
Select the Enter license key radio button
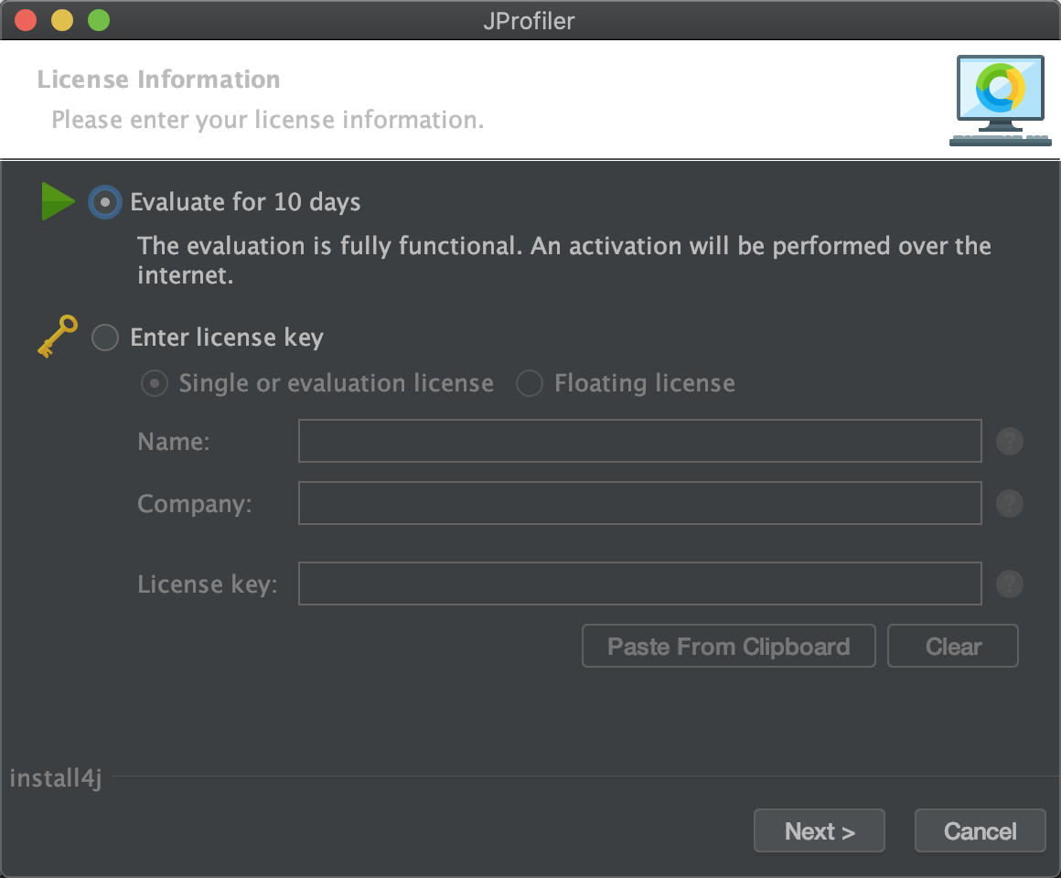pyautogui.click(x=105, y=337)
